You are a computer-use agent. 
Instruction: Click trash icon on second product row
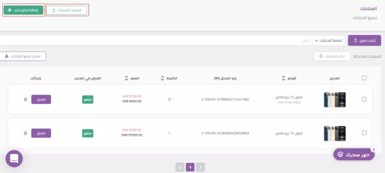click(25, 133)
